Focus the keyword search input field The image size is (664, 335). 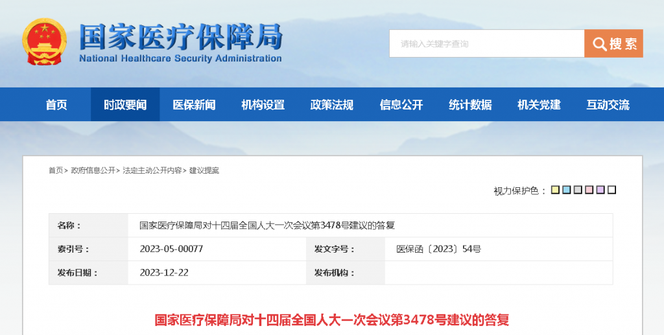click(x=487, y=43)
